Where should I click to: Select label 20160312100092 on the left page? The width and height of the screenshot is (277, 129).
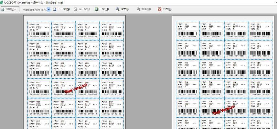(x=112, y=31)
